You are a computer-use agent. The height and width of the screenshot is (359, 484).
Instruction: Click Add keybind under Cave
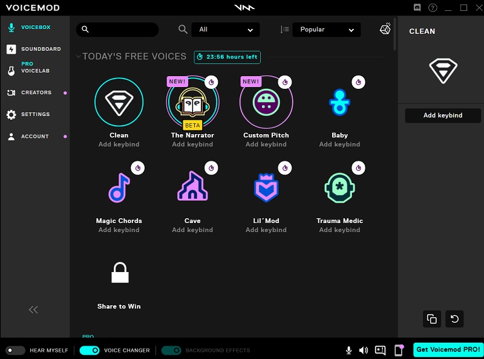click(192, 230)
